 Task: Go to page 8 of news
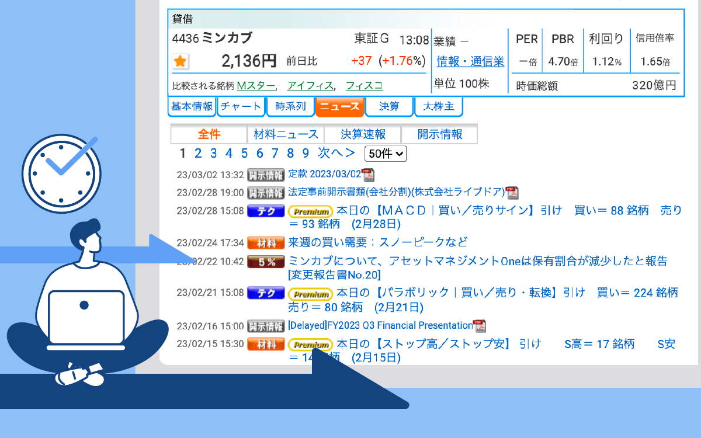(x=290, y=154)
